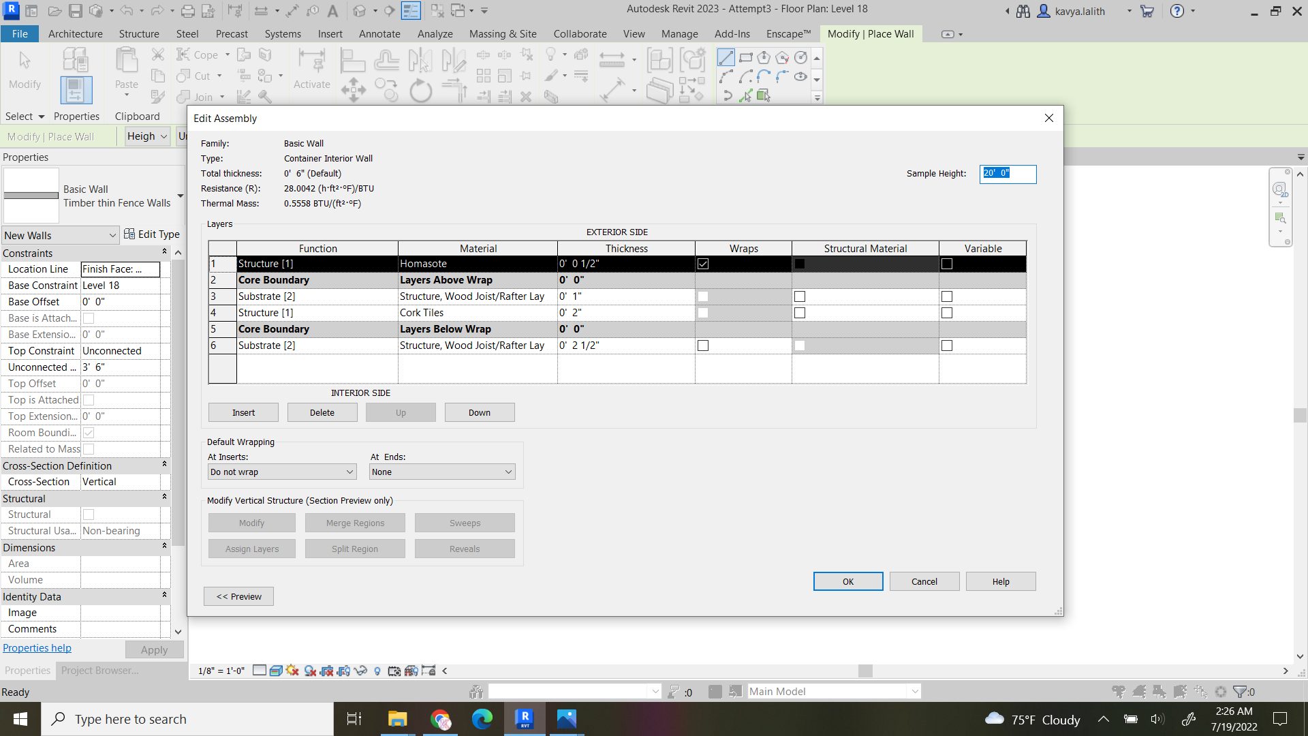Toggle Wraps checkbox for Homasote layer

point(703,264)
